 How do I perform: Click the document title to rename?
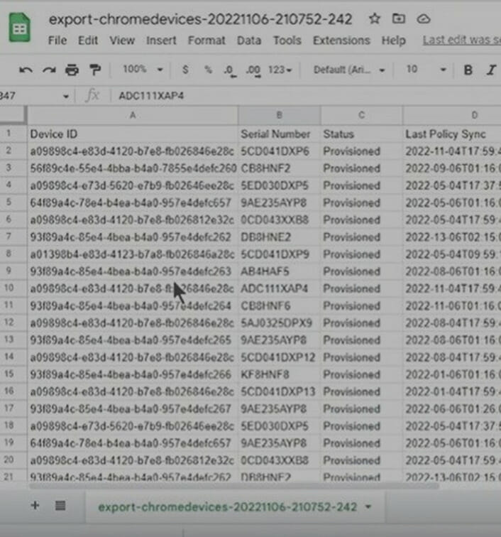click(200, 19)
